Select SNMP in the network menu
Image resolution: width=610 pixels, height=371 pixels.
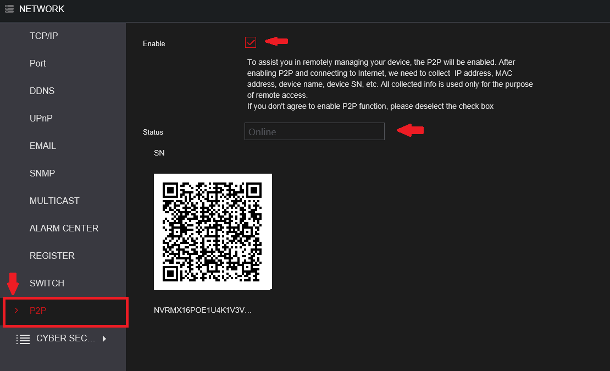42,174
